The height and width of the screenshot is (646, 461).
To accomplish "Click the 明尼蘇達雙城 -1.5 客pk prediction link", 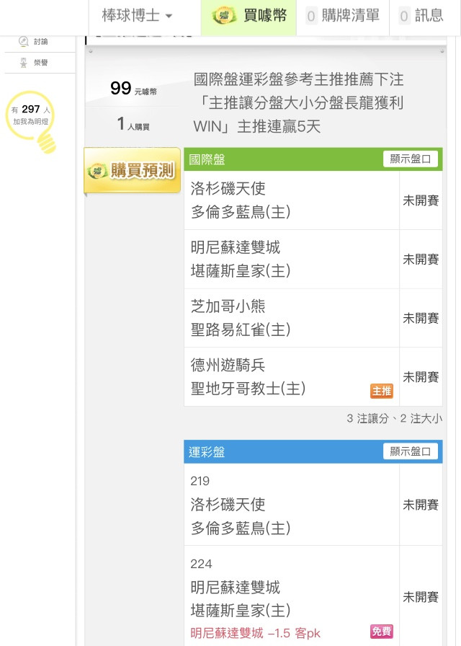I will click(255, 633).
